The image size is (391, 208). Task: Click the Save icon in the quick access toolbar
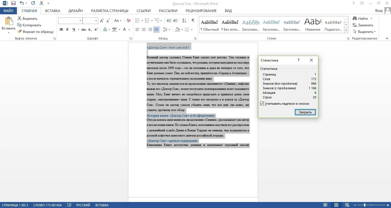[x=13, y=3]
